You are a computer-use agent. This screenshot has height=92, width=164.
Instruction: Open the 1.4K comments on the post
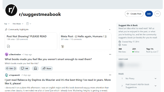[24, 68]
